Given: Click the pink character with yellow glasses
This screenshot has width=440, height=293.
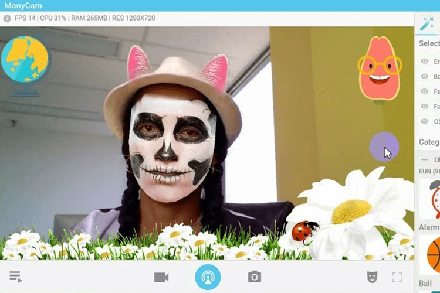Looking at the screenshot, I should tap(380, 70).
